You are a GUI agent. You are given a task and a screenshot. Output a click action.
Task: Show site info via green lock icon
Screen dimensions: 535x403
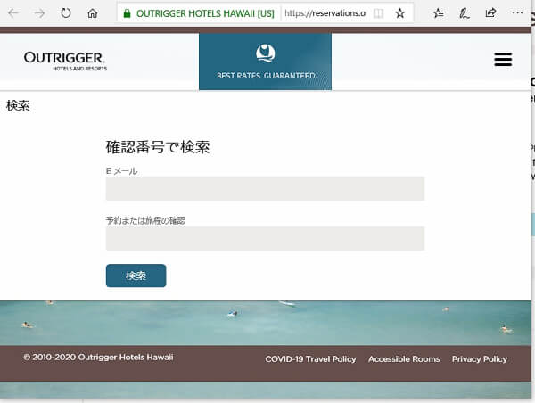(127, 13)
